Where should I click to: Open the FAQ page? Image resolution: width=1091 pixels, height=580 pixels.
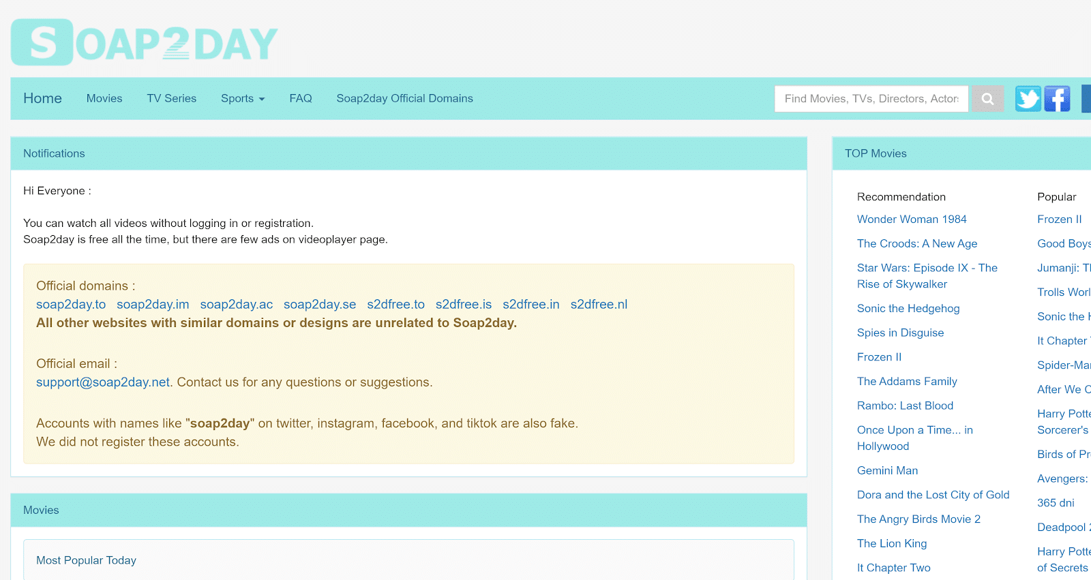click(x=301, y=98)
